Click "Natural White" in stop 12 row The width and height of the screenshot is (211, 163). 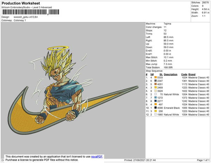tap(172, 115)
